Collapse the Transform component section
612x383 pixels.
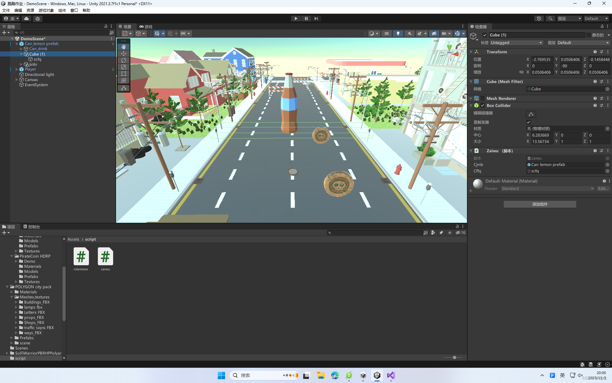click(471, 52)
